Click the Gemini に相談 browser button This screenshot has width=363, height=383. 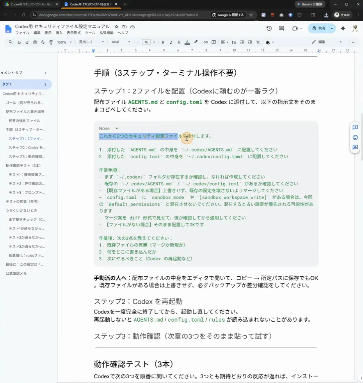[x=310, y=4]
